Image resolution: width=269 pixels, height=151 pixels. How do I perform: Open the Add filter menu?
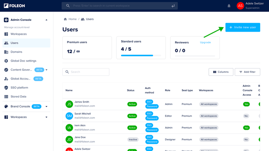[247, 72]
